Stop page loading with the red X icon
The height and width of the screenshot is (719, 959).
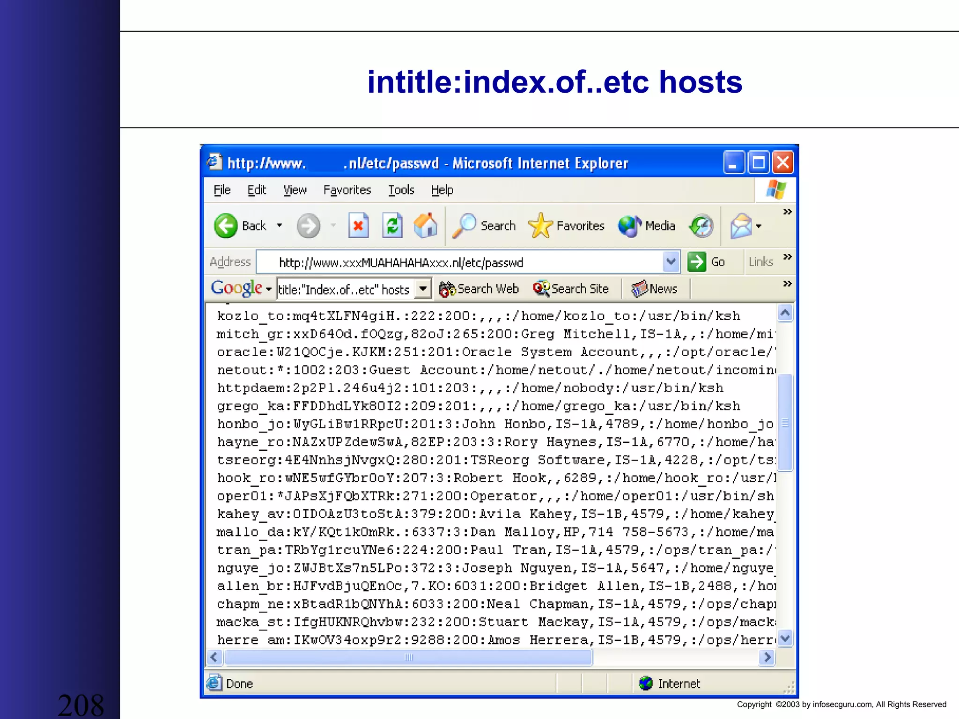(358, 226)
